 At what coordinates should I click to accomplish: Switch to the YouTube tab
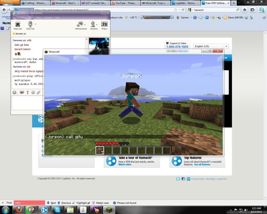point(125,3)
